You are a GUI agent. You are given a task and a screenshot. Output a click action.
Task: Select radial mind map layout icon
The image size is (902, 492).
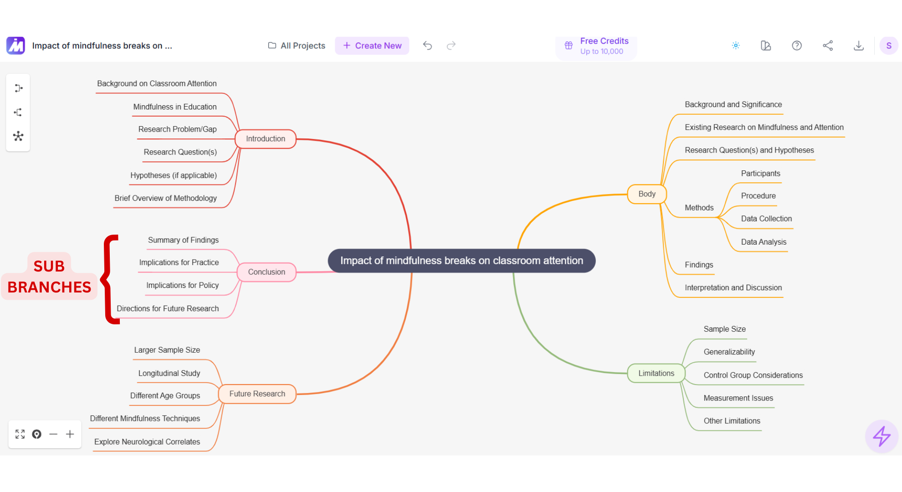point(18,136)
